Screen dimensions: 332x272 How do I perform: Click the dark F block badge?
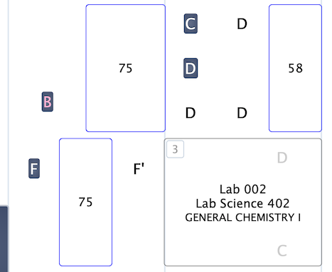tap(34, 168)
